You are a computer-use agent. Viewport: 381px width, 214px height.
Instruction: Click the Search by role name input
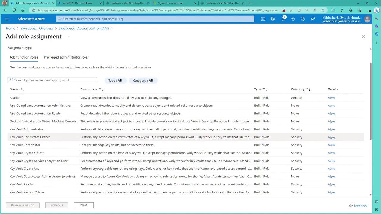pos(52,80)
